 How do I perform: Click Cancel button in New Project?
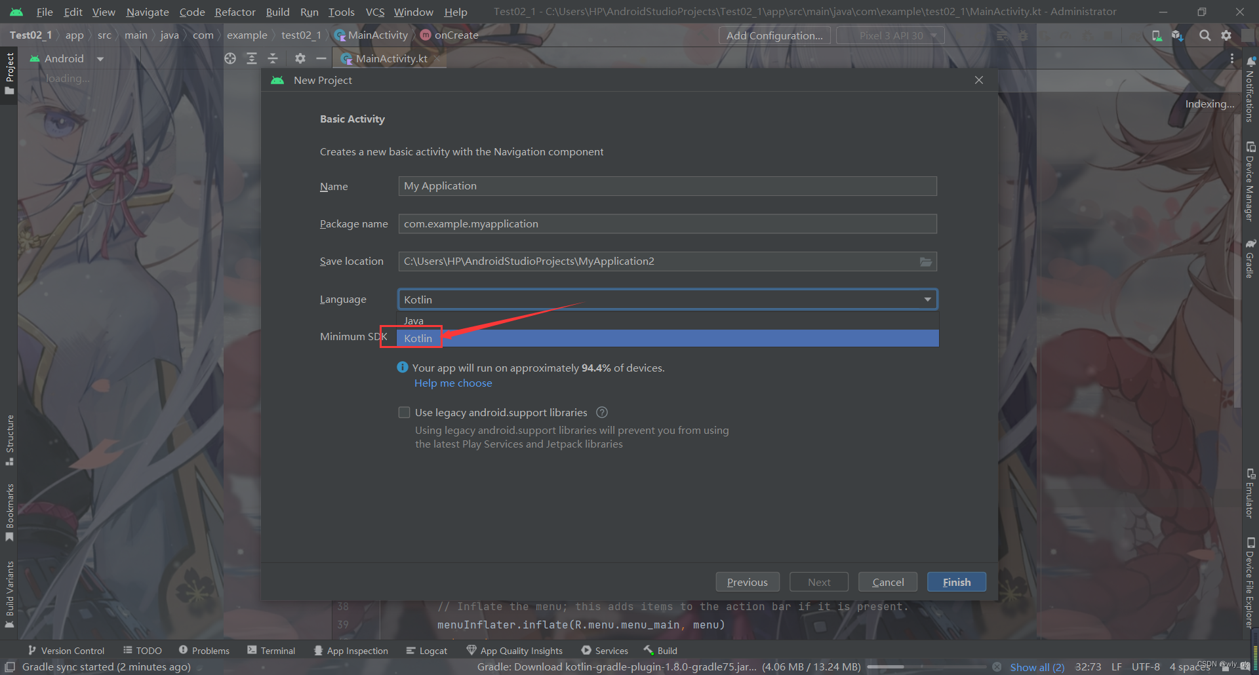[x=888, y=582]
